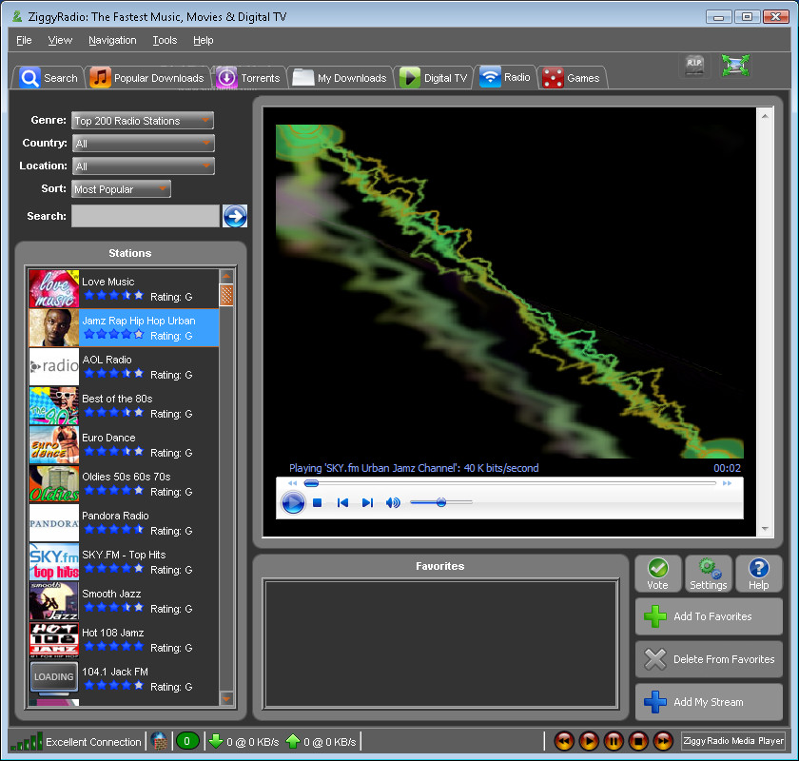The height and width of the screenshot is (761, 799).
Task: Open the Location dropdown
Action: [x=143, y=166]
